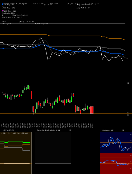Select the '200 Day = 4.25' legend text
Image resolution: width=132 pixels, height=174 pixels.
10,11
